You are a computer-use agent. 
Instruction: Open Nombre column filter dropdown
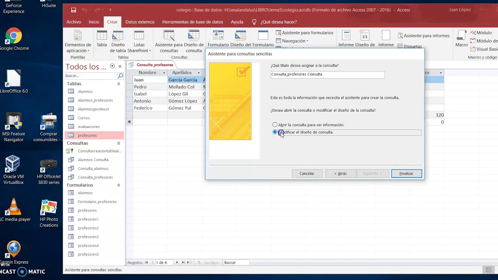[164, 73]
